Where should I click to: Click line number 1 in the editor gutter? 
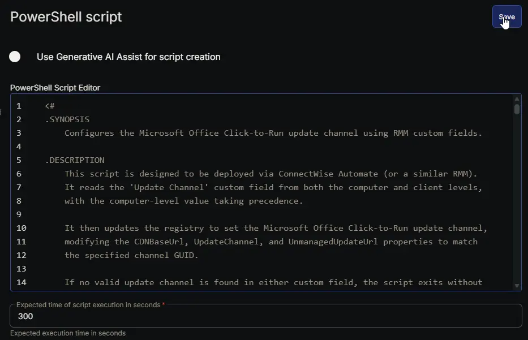tap(19, 106)
